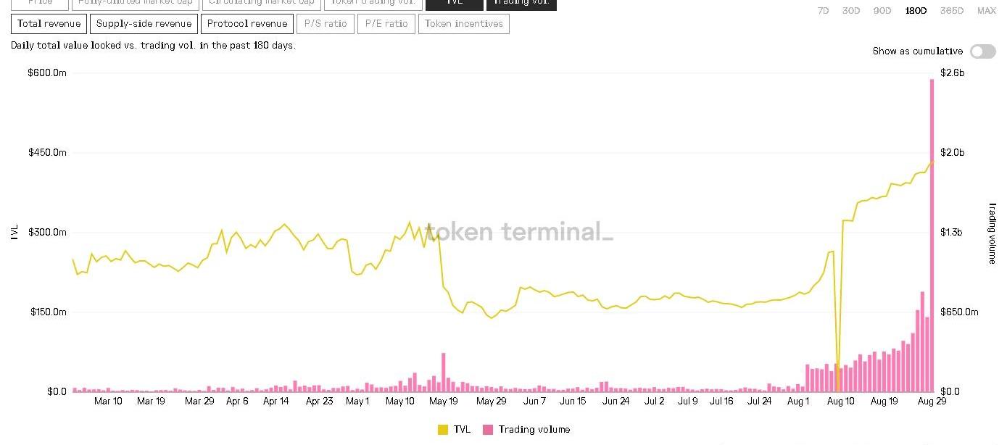Select the Circulating market cap metric
Screen dimensions: 1007x445
coord(261,4)
